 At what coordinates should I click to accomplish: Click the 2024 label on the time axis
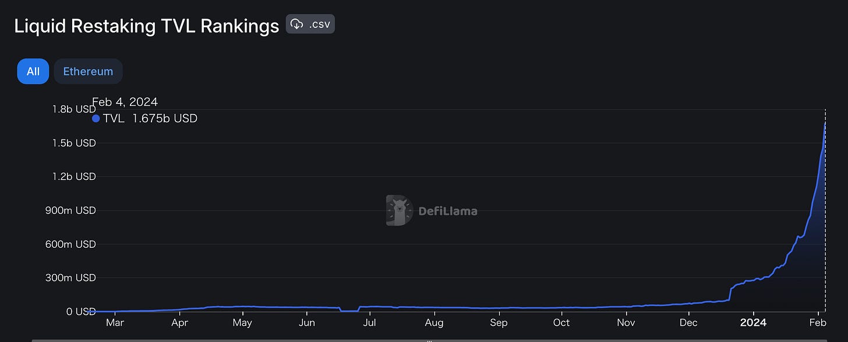[x=753, y=322]
